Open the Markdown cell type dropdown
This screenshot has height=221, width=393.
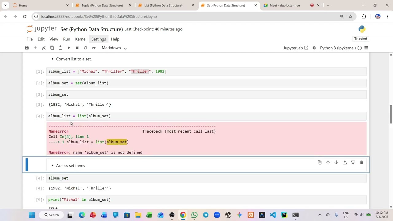[114, 48]
